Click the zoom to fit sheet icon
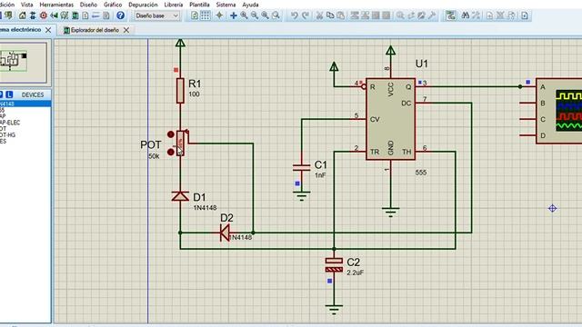Viewport: 582px width, 327px height. coord(265,15)
